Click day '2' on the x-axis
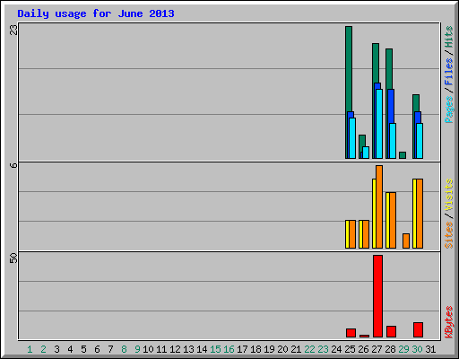Viewport: 459px width, 359px height. (43, 349)
